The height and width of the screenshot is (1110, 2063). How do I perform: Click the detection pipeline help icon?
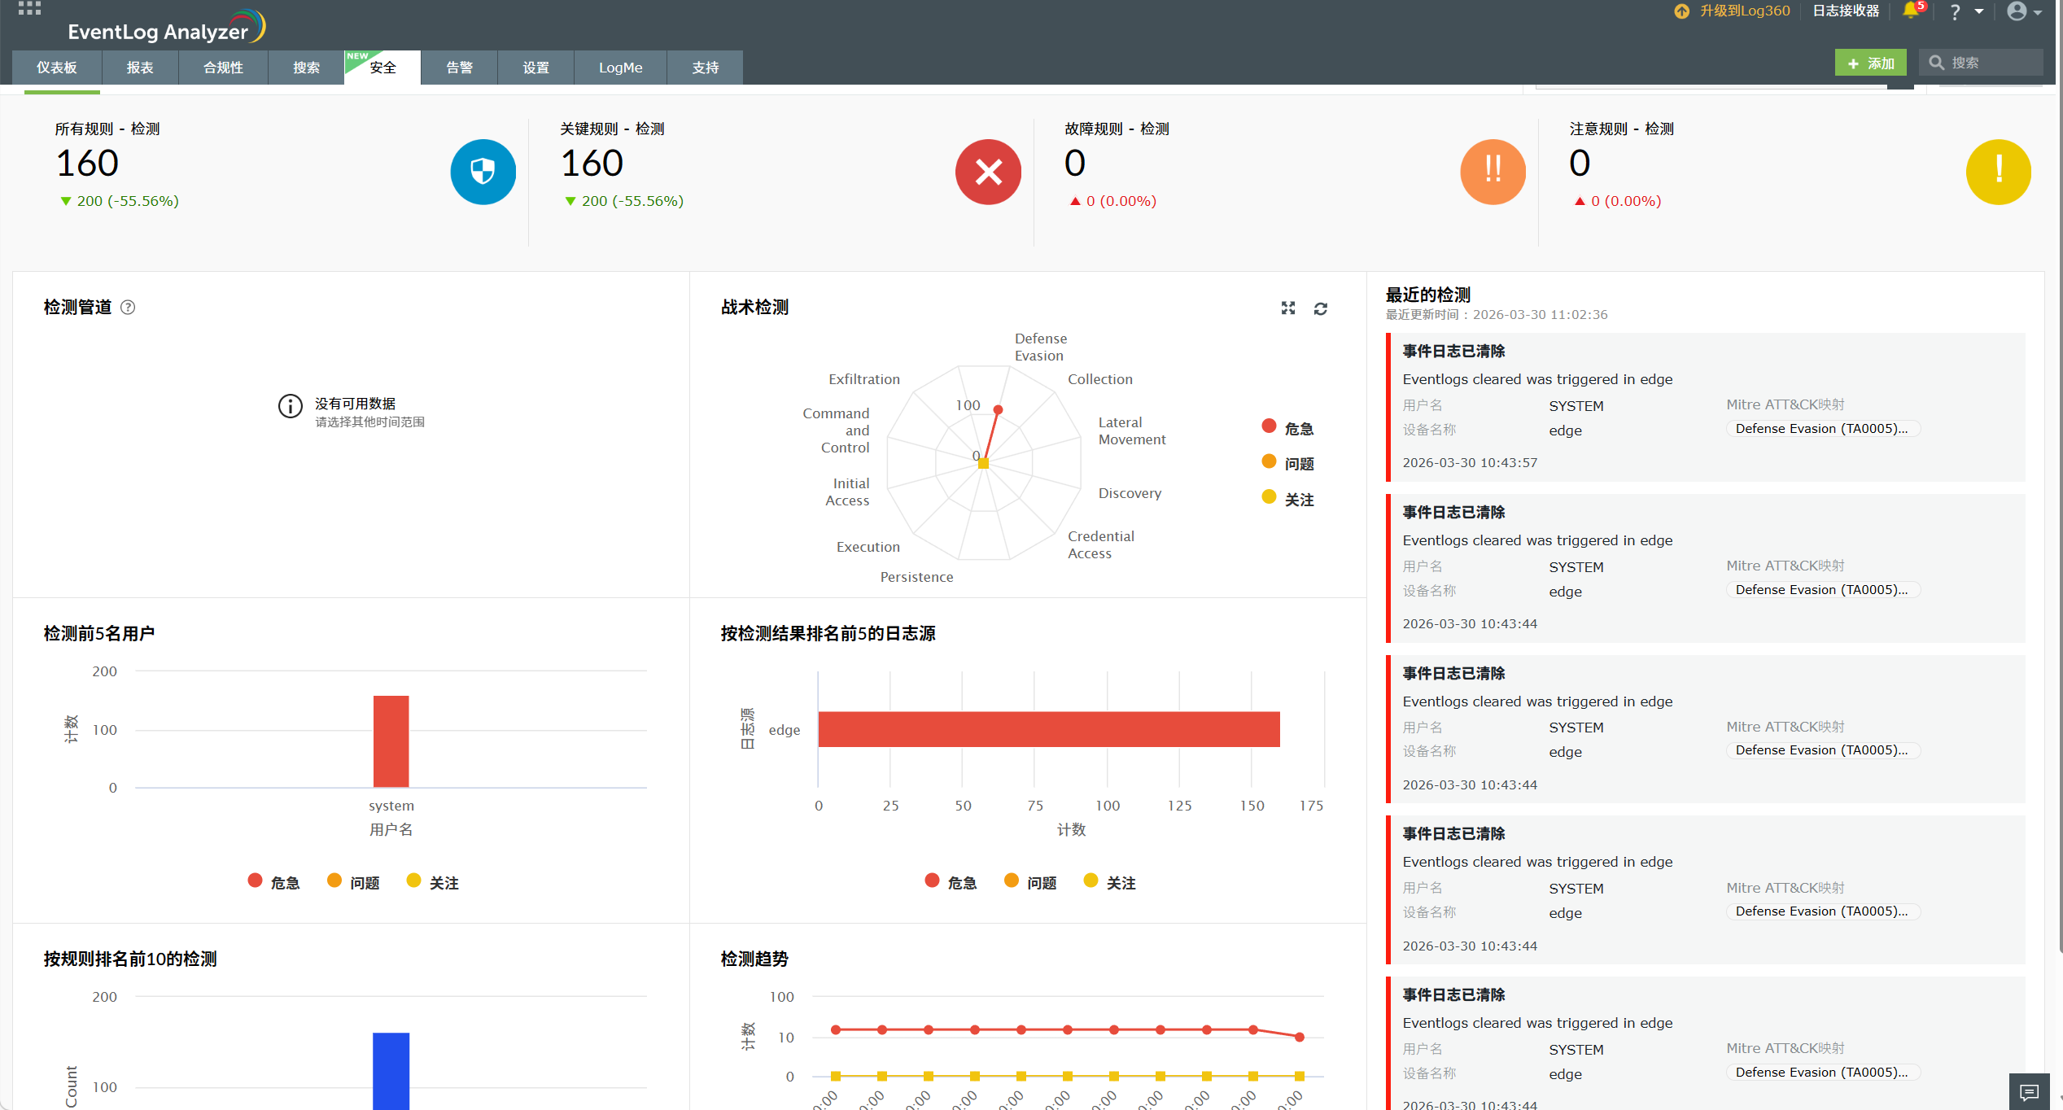coord(128,307)
